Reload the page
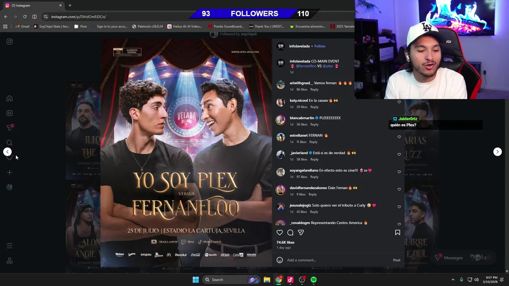This screenshot has height=286, width=509. (x=25, y=17)
